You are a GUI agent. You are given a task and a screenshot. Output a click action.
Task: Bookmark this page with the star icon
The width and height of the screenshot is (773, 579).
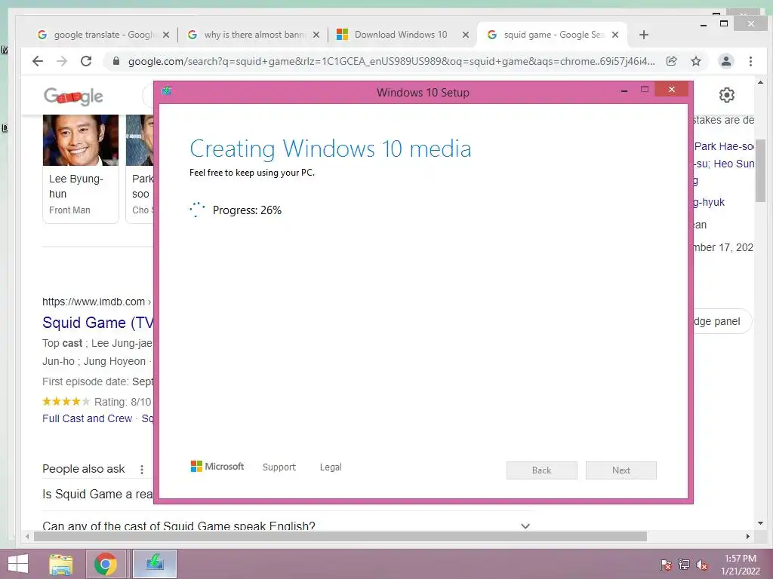pos(695,61)
